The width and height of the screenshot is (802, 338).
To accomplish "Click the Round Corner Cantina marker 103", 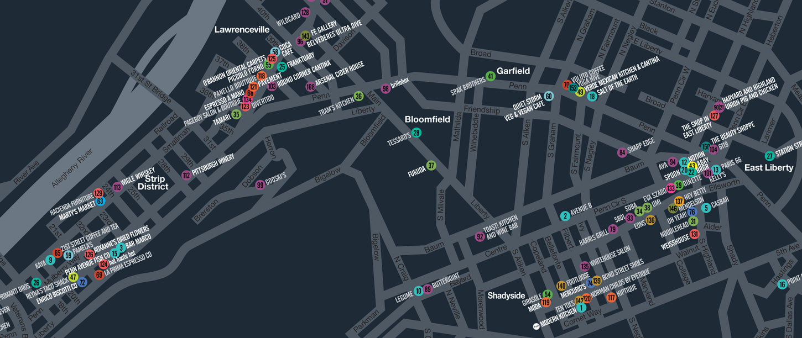I will click(272, 86).
